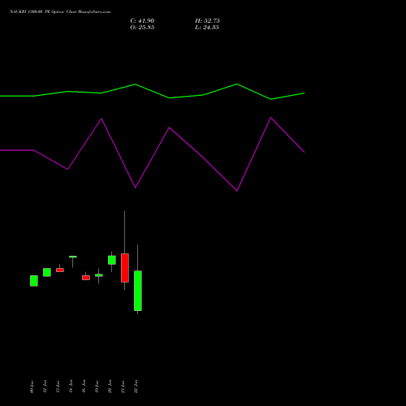Select the 16 Jan date label

[84, 387]
